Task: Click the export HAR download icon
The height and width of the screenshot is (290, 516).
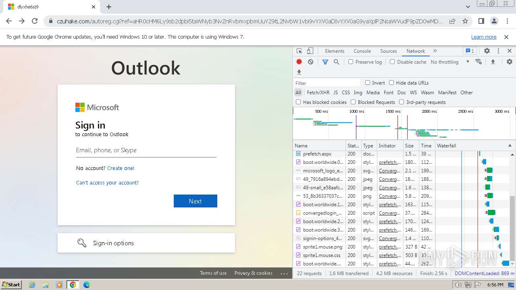Action: [299, 72]
